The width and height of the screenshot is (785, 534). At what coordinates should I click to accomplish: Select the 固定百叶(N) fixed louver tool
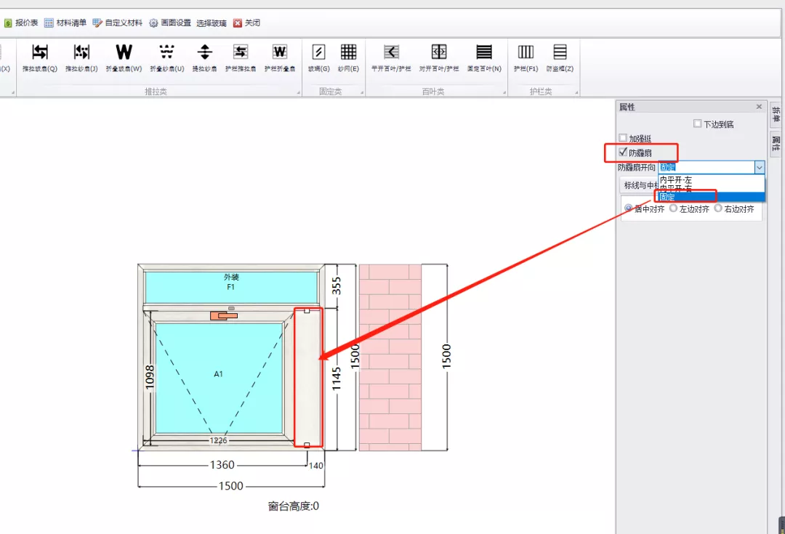click(x=484, y=57)
